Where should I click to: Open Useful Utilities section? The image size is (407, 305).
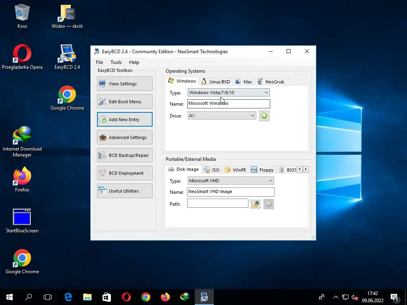[x=124, y=191]
